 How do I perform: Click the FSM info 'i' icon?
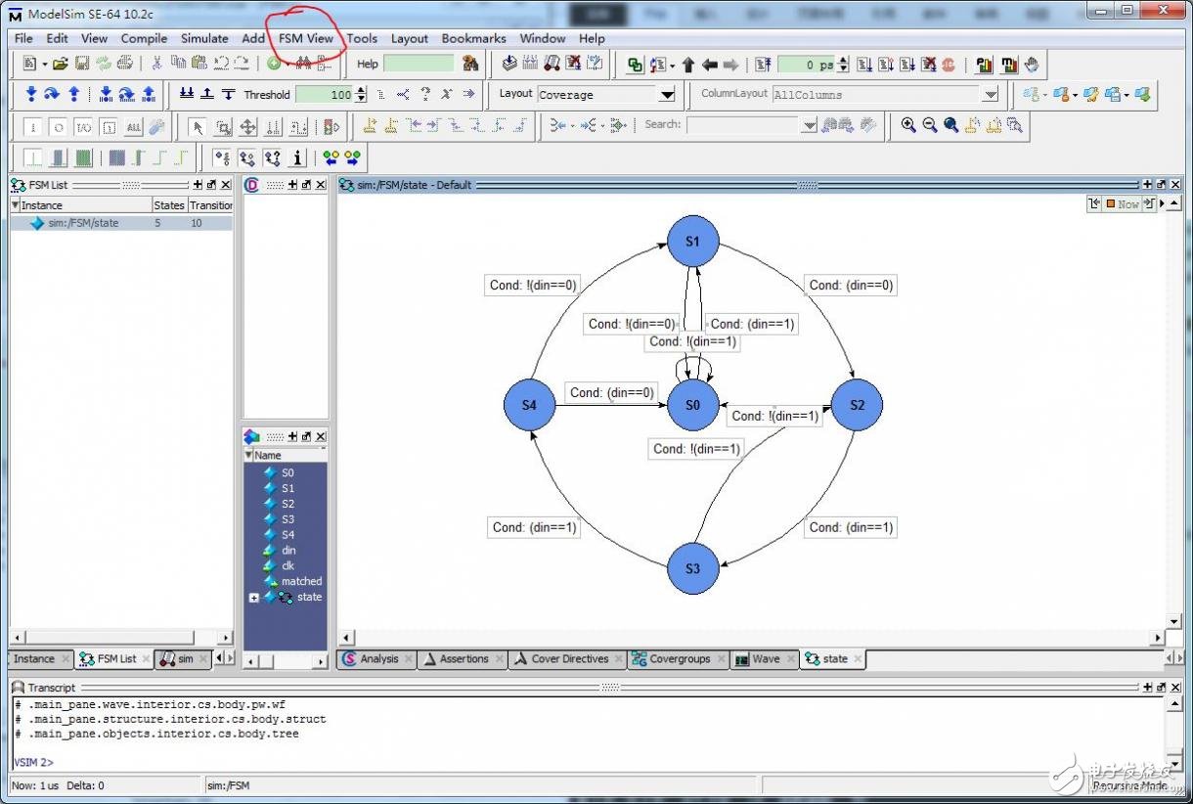pos(298,157)
